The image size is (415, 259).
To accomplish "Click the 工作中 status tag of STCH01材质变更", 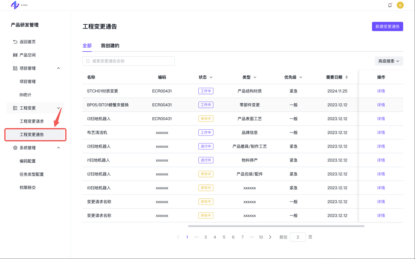I will [x=206, y=91].
